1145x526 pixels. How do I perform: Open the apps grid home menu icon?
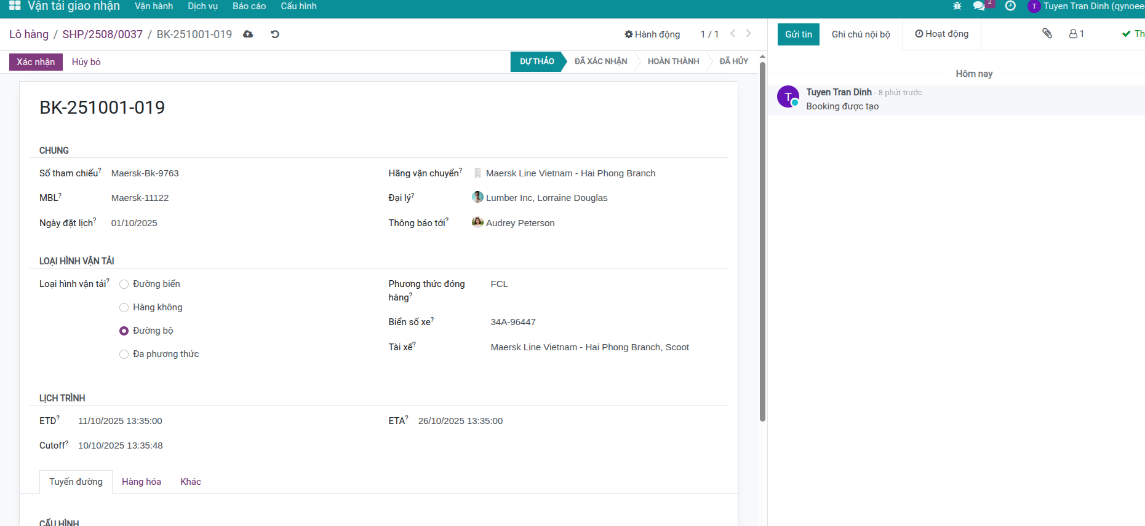pos(15,6)
